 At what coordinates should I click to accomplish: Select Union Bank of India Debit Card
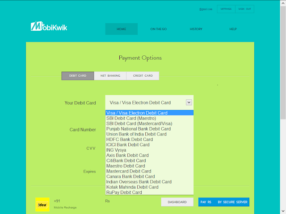[149, 134]
